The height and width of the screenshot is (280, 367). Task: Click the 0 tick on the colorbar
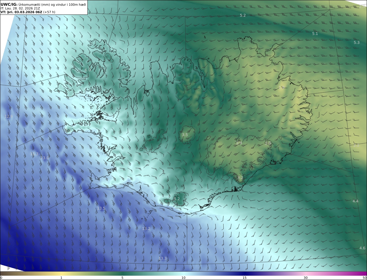click(1, 278)
